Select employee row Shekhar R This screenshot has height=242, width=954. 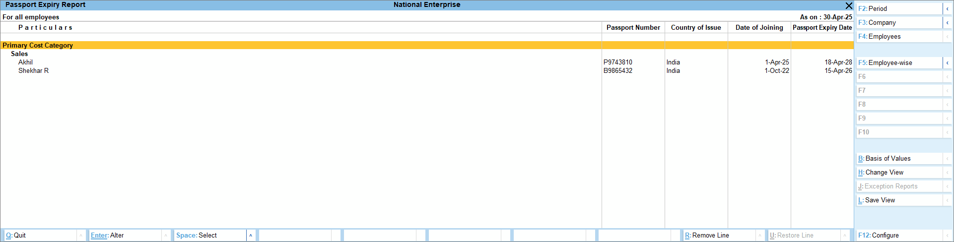click(x=34, y=71)
